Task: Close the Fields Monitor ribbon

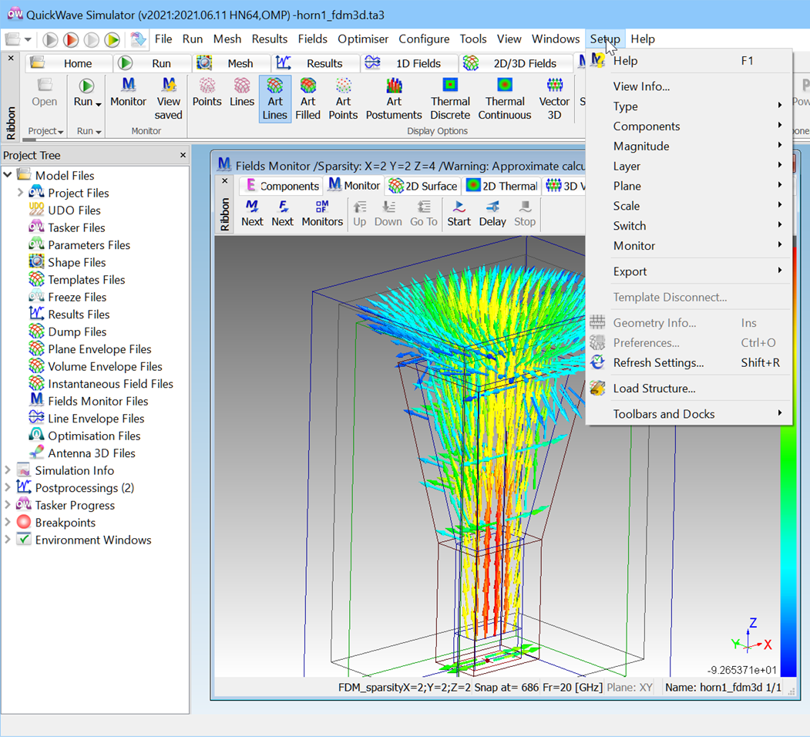Action: [x=225, y=181]
